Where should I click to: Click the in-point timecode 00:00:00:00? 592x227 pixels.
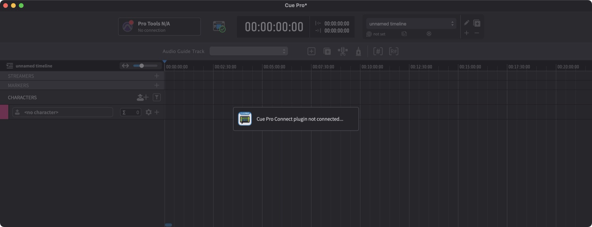click(337, 24)
